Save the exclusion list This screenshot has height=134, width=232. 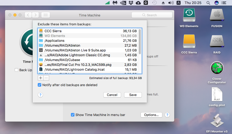pos(133,95)
